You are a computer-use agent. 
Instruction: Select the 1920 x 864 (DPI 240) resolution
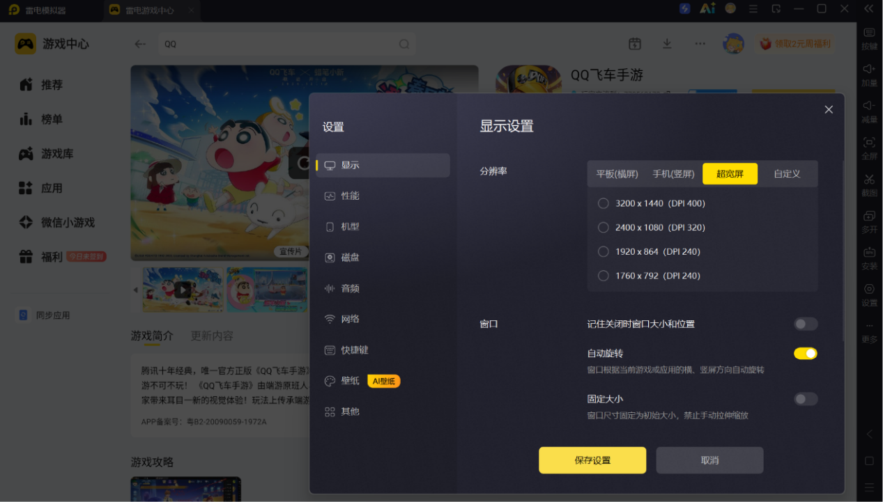coord(649,251)
